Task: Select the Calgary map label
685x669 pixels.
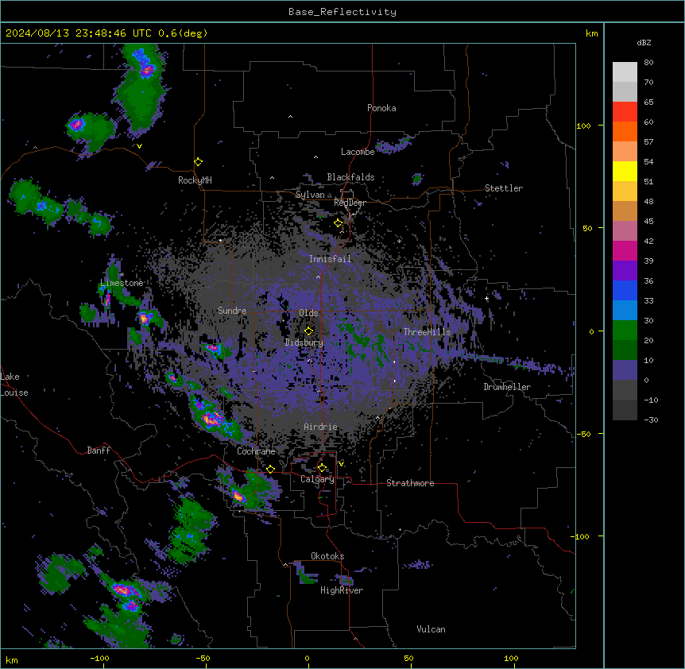Action: (x=317, y=479)
